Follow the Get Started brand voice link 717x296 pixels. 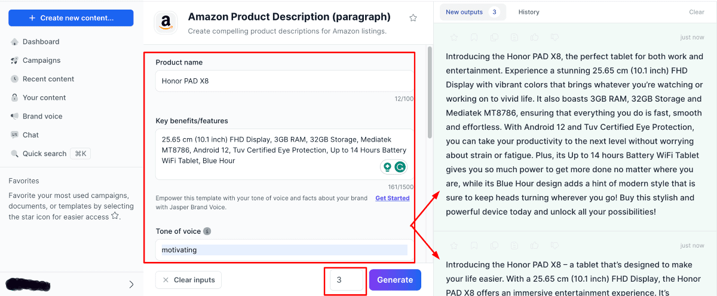point(392,198)
